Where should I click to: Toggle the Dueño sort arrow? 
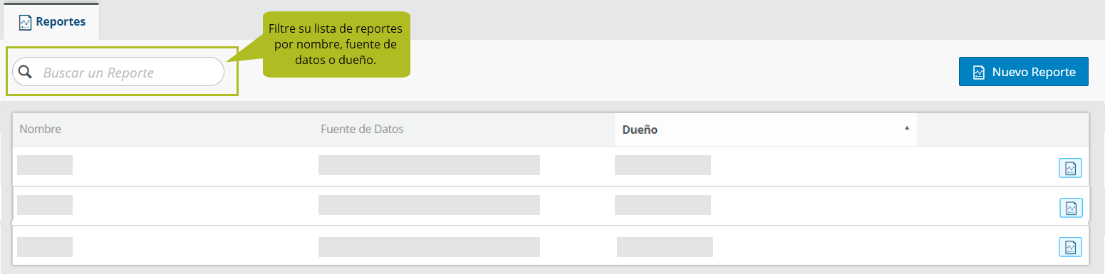tap(907, 128)
